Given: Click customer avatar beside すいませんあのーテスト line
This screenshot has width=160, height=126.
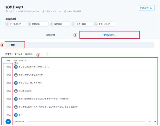Looking at the screenshot, I should coord(16,107).
